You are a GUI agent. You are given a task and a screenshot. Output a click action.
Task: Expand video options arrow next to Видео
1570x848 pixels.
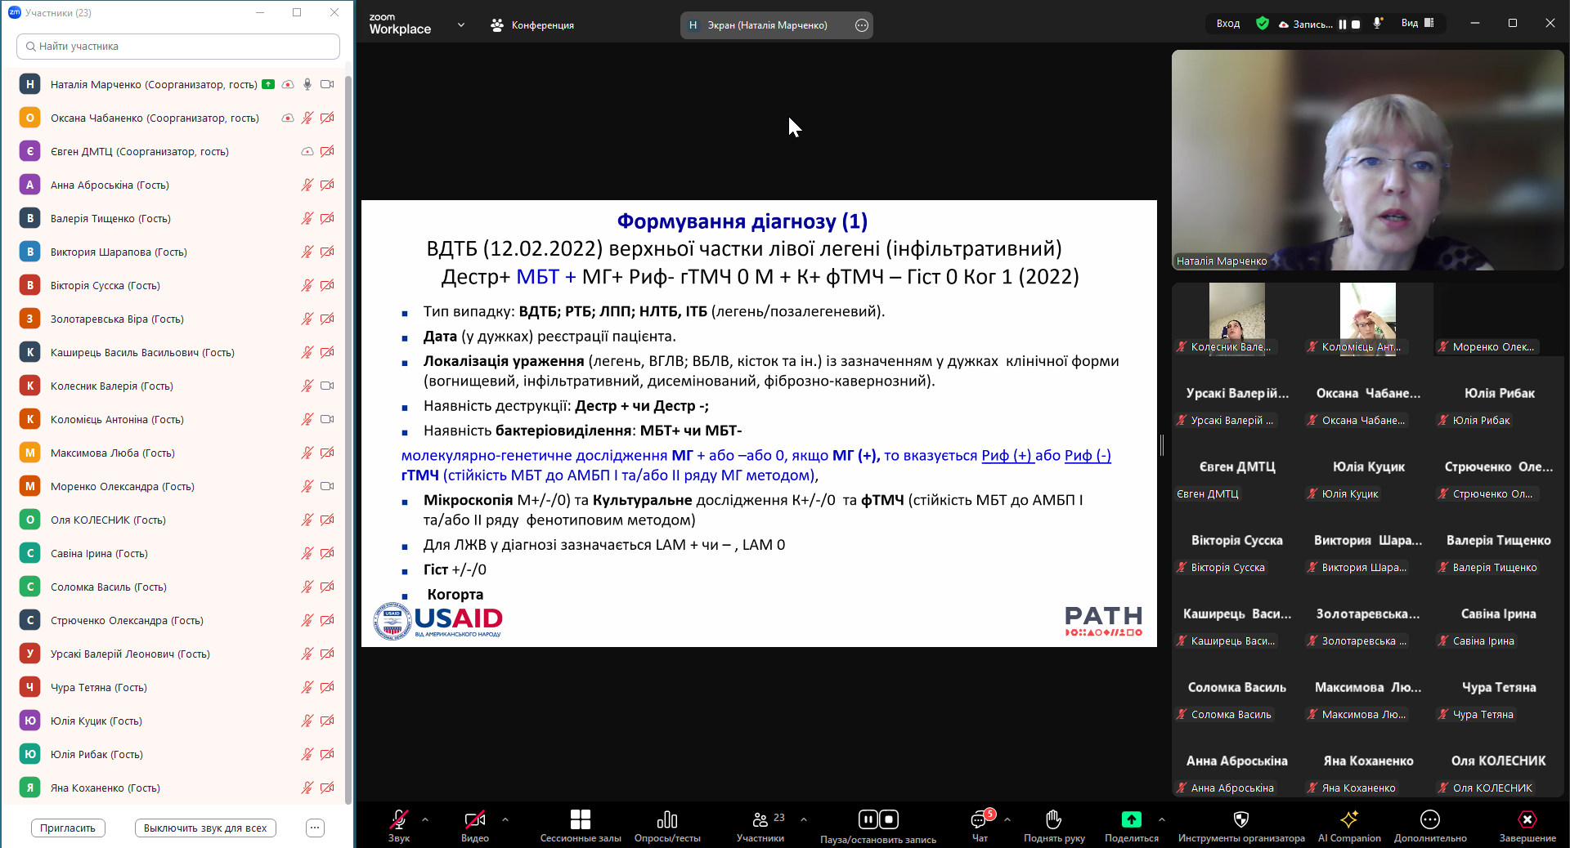(x=505, y=819)
